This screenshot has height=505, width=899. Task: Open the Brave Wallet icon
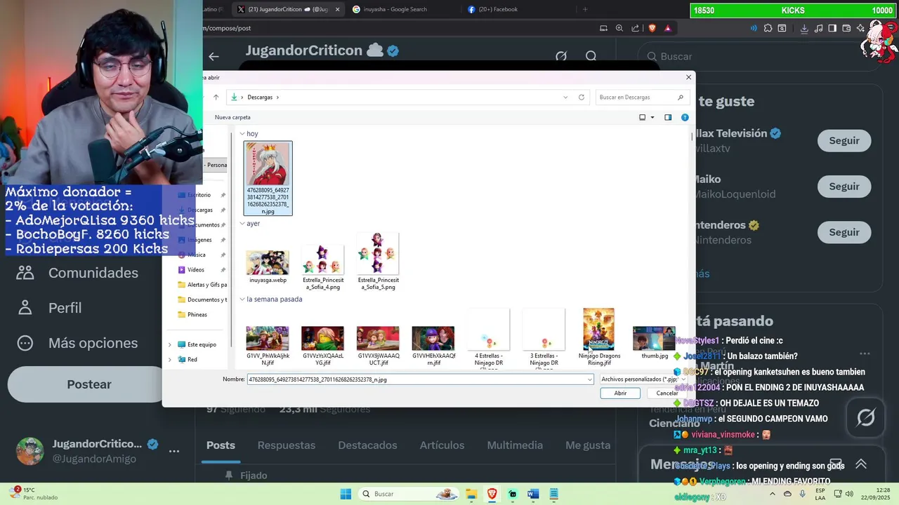846,28
